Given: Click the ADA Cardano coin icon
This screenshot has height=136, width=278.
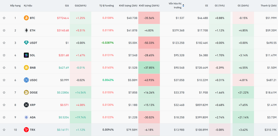Looking at the screenshot, I should point(26,117).
